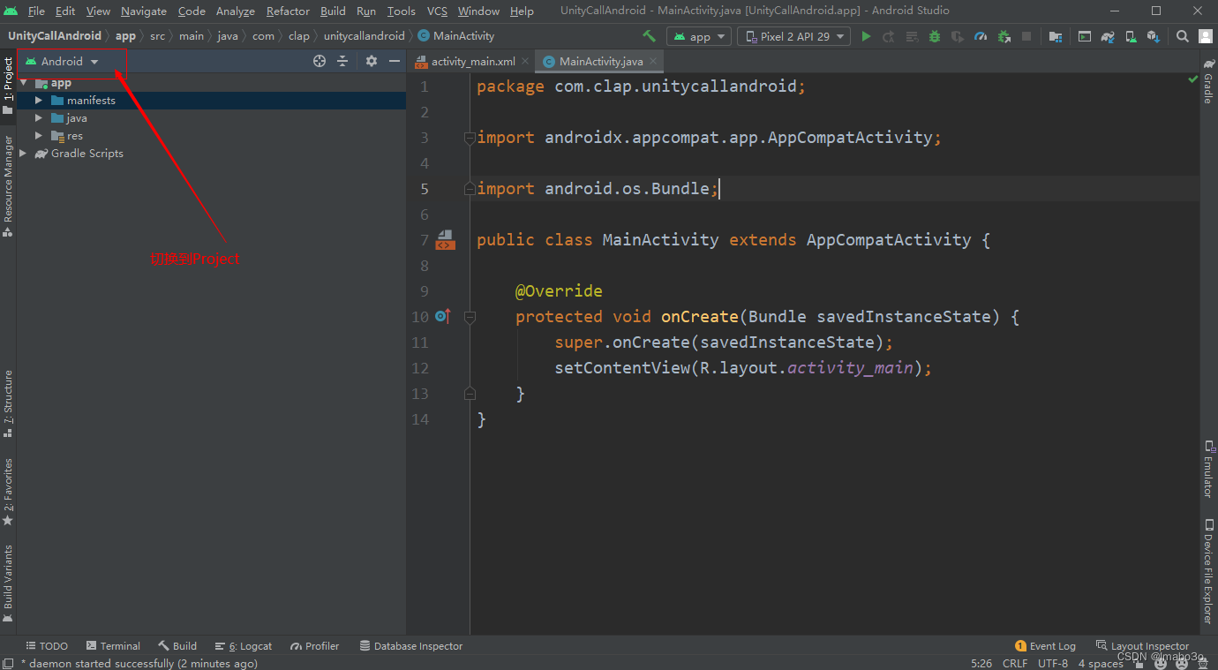Expand the manifests folder arrow
Screen dimensions: 1218x670
click(x=39, y=100)
